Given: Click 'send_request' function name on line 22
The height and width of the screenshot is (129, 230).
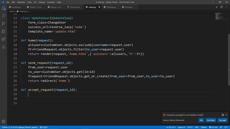Looking at the screenshot, I should 39,63.
